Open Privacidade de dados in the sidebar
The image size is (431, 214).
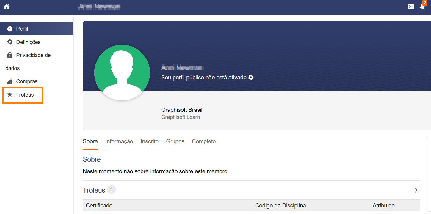click(37, 62)
